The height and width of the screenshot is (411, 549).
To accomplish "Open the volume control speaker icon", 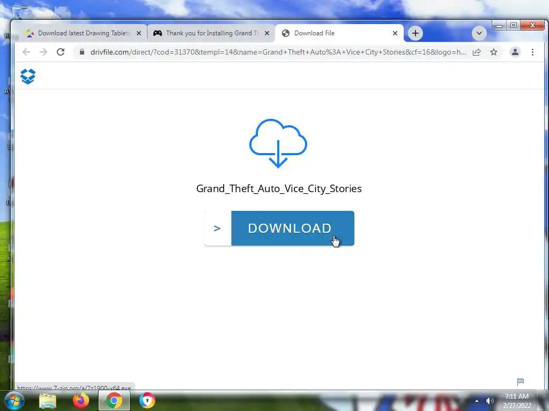I will click(489, 400).
